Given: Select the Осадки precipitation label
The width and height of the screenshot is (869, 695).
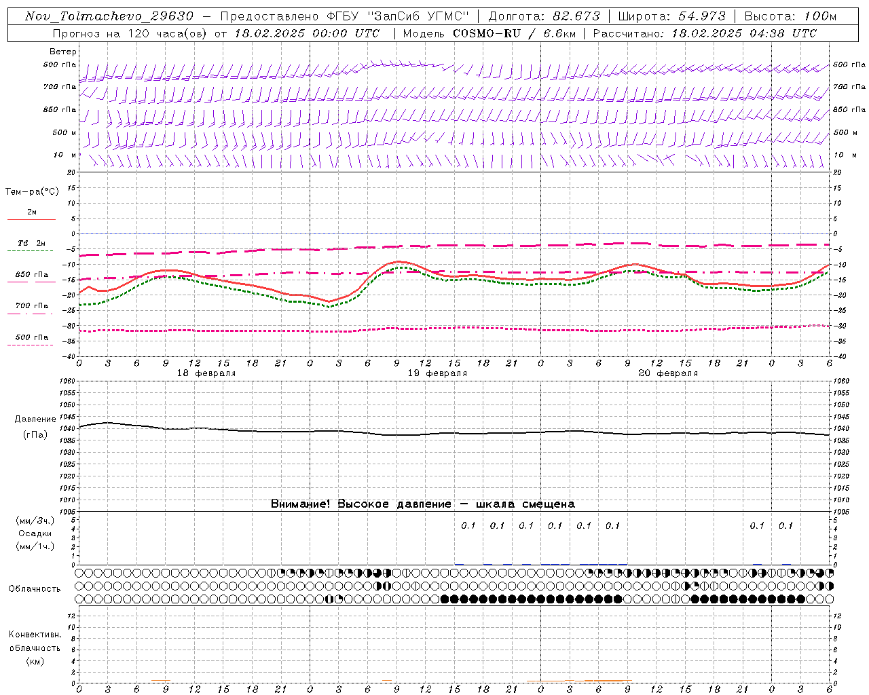Looking at the screenshot, I should click(35, 533).
